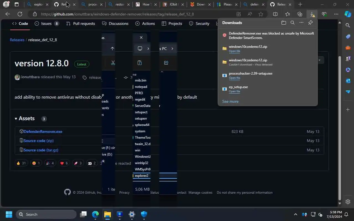Open the Pull requests tab

[x=81, y=23]
